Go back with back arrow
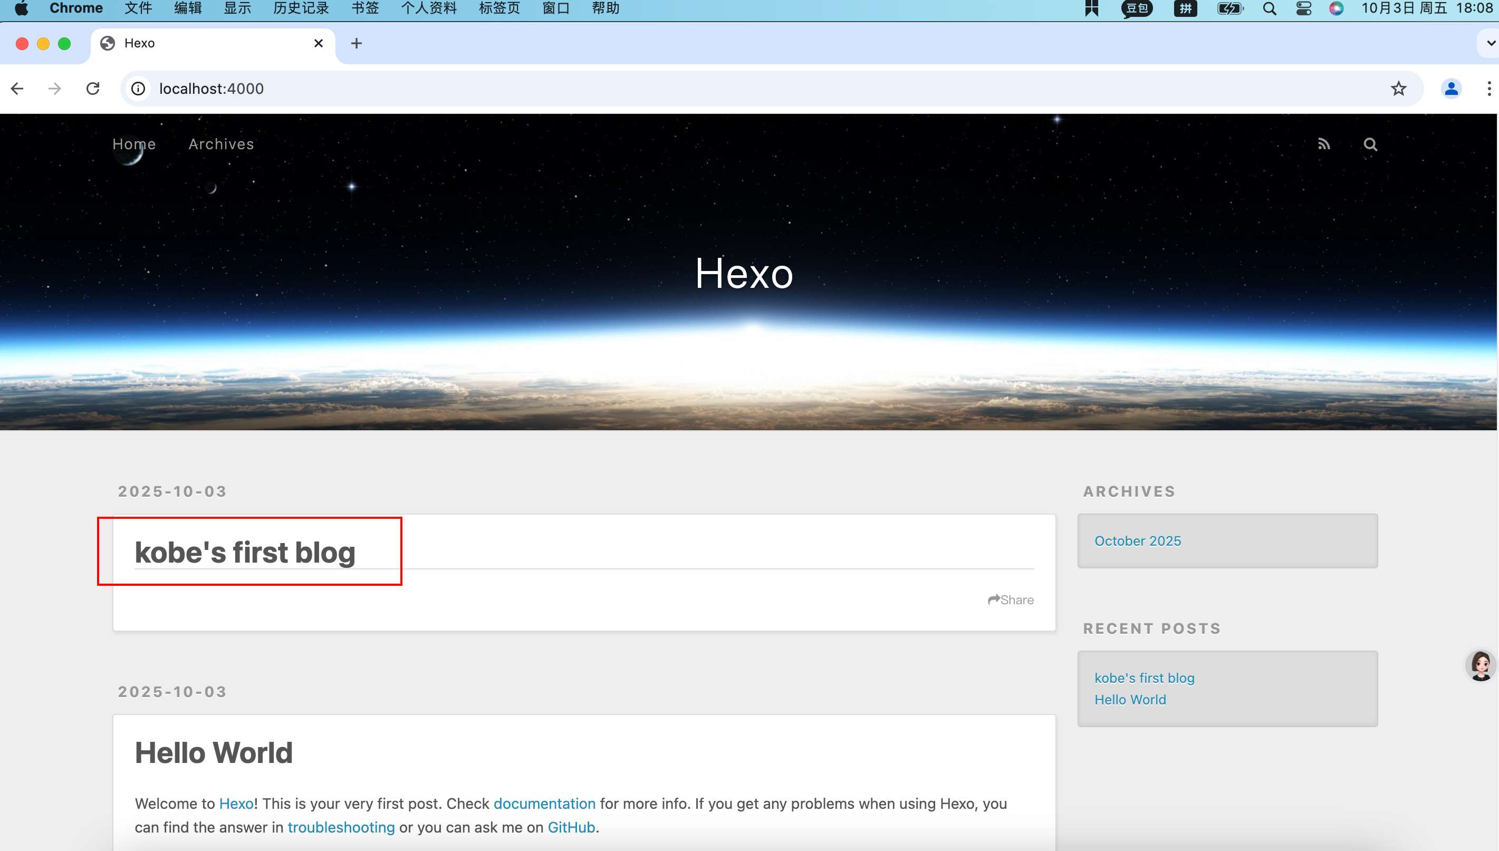Image resolution: width=1499 pixels, height=851 pixels. pos(17,89)
